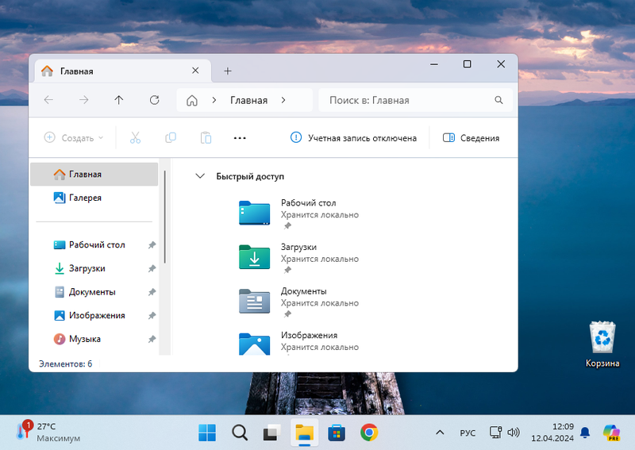Click the File Explorer taskbar icon
635x450 pixels.
305,433
